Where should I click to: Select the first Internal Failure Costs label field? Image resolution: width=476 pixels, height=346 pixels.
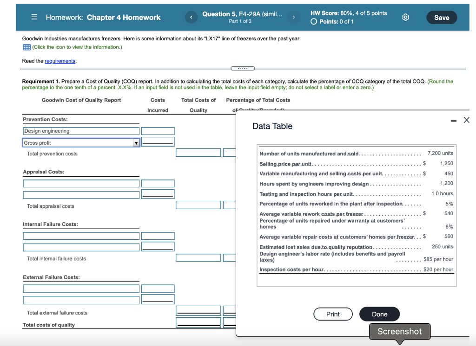[x=81, y=236]
